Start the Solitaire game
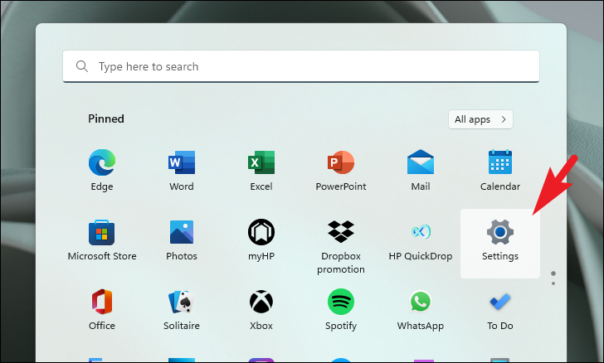604x363 pixels. click(x=182, y=302)
